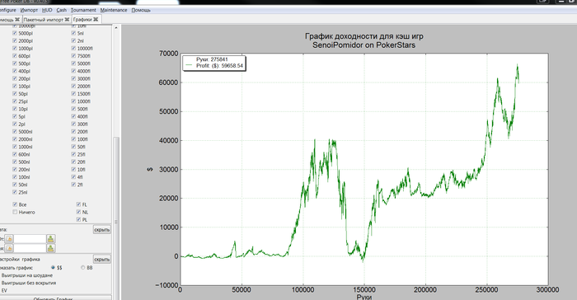This screenshot has width=577, height=300.
Task: Toggle the 600nl limit checkbox
Action: click(x=15, y=154)
